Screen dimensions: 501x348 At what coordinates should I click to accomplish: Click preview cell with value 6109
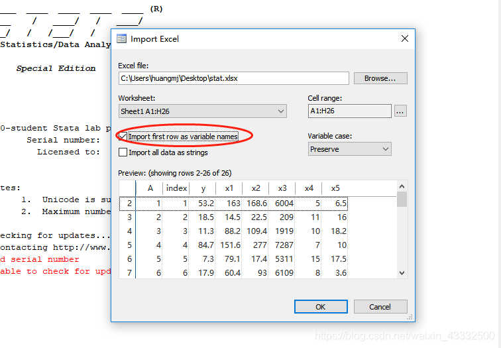(x=282, y=273)
